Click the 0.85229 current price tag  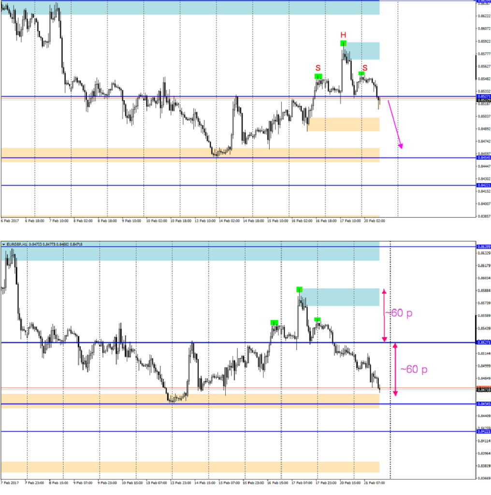point(484,100)
